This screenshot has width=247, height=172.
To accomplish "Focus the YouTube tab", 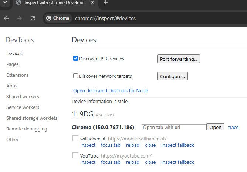I will [111, 162].
